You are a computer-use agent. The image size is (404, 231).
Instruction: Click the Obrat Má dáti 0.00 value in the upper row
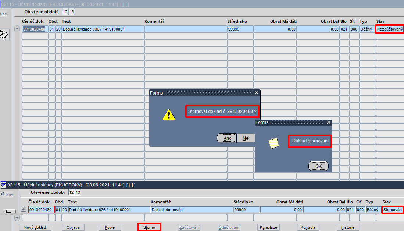click(275, 29)
